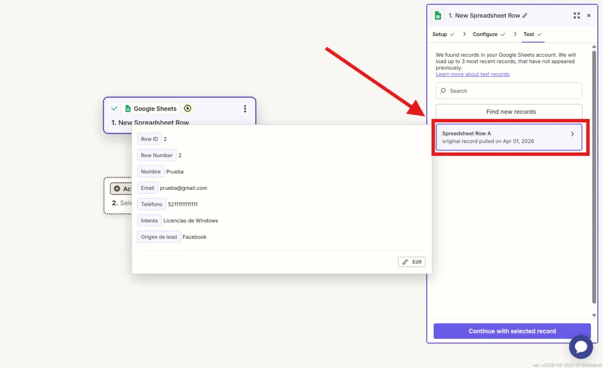Image resolution: width=603 pixels, height=368 pixels.
Task: Click the prueba@gmail.com value
Action: point(183,188)
